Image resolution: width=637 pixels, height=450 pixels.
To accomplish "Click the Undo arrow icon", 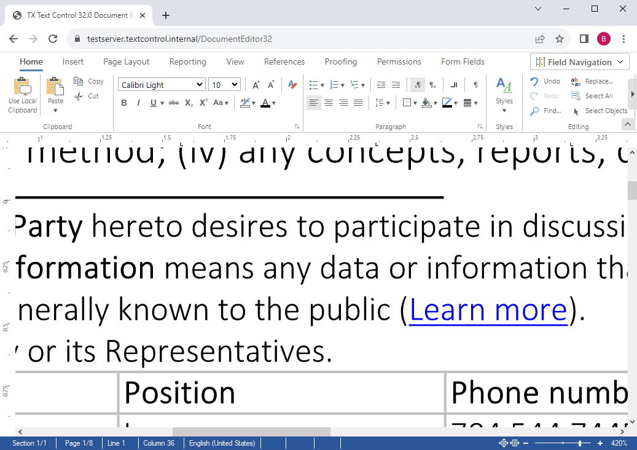I will click(534, 81).
